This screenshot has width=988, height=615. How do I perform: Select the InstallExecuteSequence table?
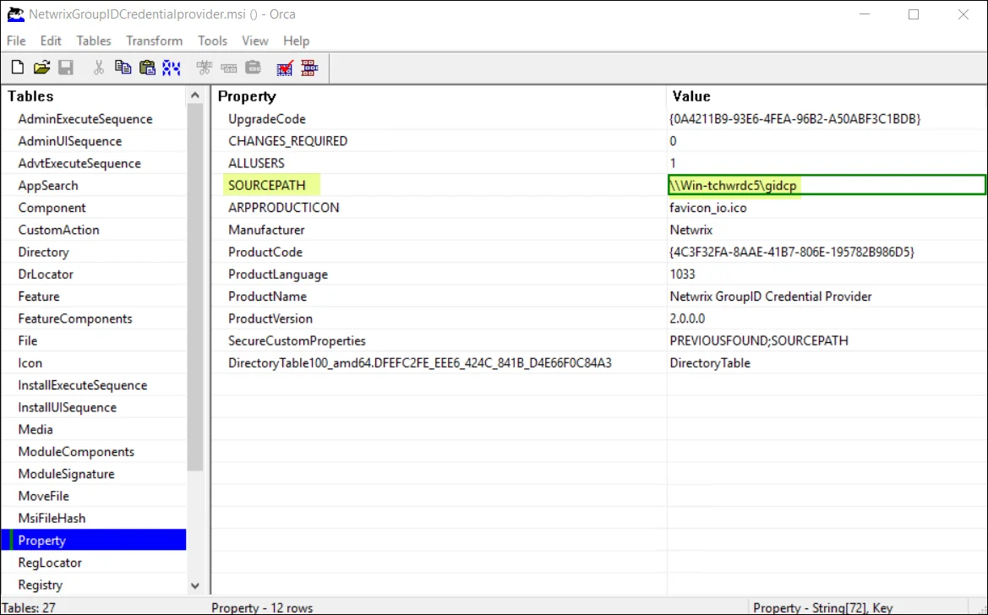point(83,385)
